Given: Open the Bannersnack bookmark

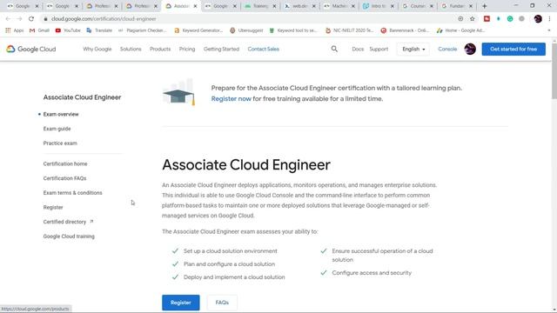Looking at the screenshot, I should click(x=405, y=30).
